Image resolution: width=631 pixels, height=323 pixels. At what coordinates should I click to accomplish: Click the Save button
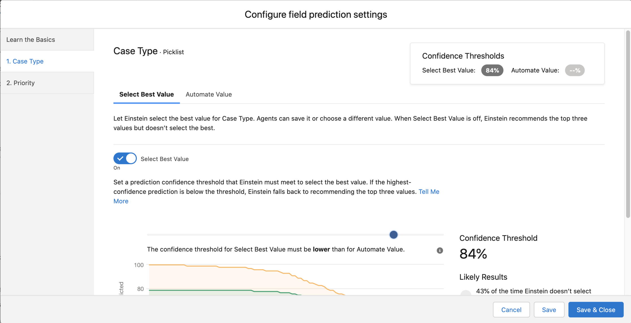[x=549, y=310]
